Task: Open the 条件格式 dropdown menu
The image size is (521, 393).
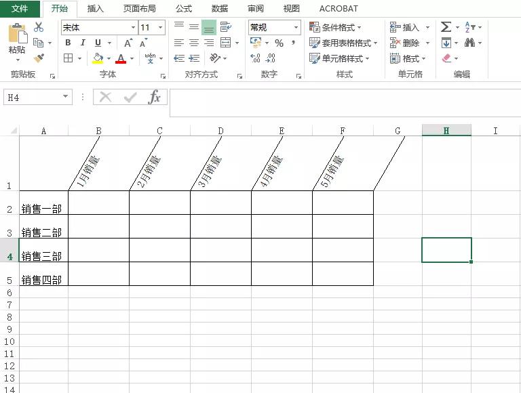Action: pyautogui.click(x=336, y=27)
